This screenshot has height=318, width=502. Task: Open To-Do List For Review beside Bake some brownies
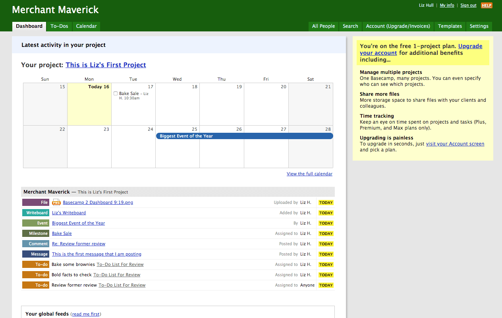120,264
